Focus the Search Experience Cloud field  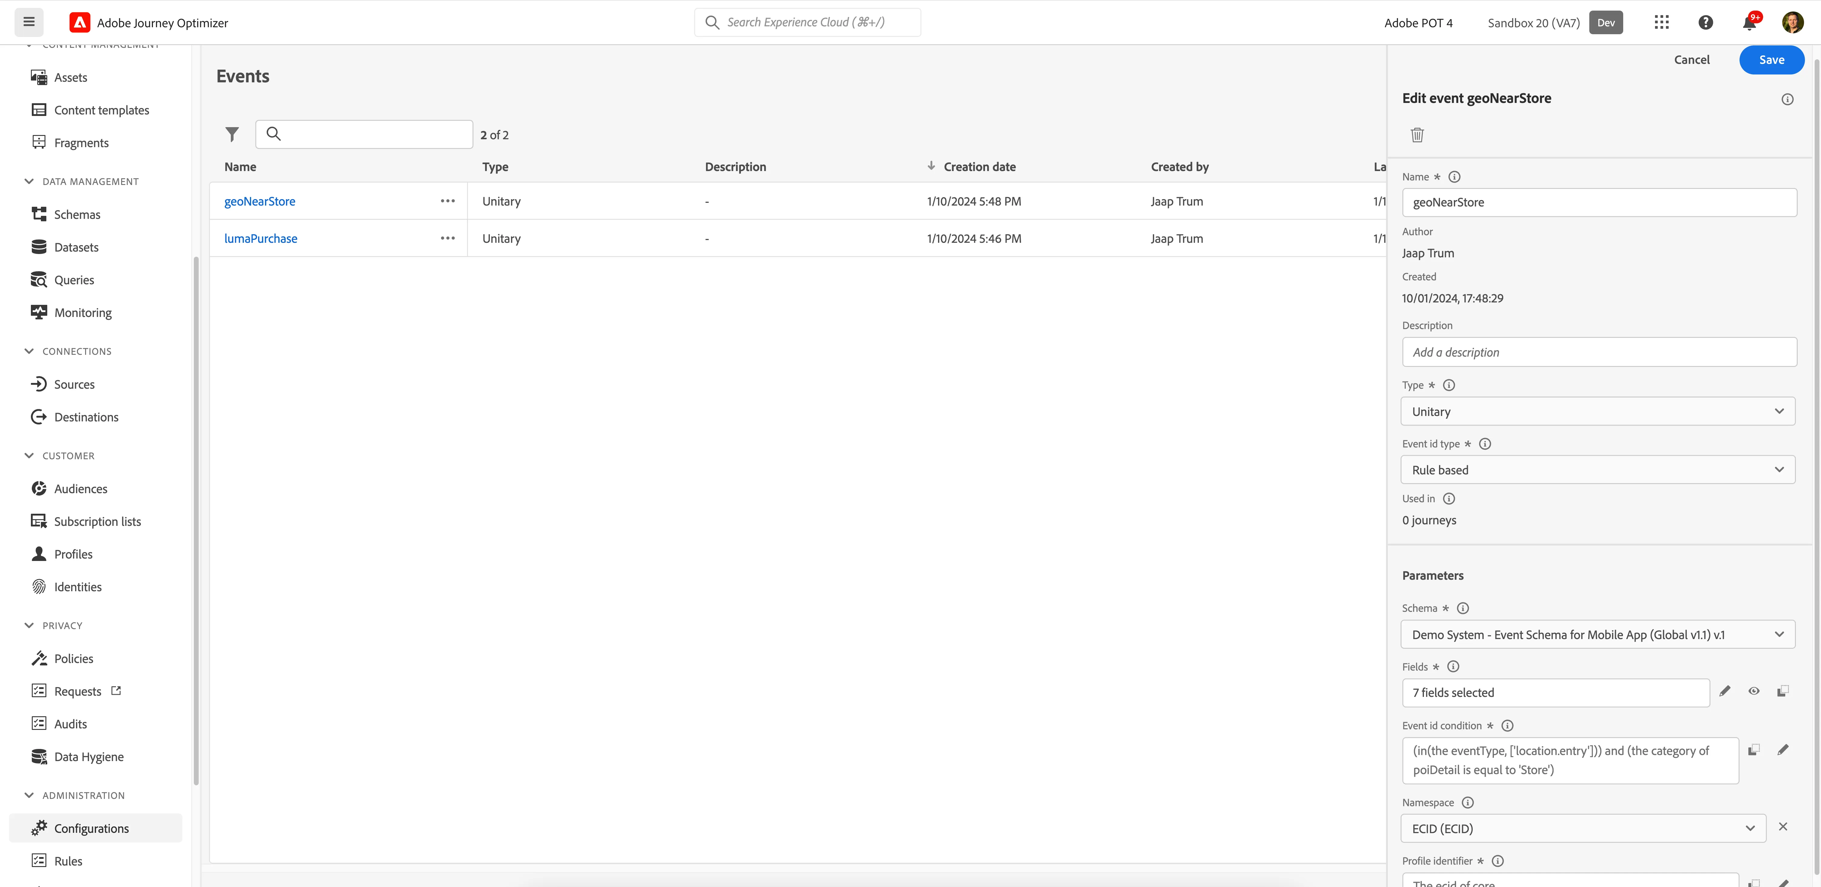[x=807, y=23]
